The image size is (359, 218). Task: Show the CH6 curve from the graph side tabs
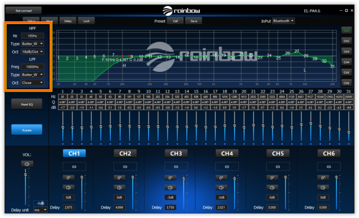point(346,83)
